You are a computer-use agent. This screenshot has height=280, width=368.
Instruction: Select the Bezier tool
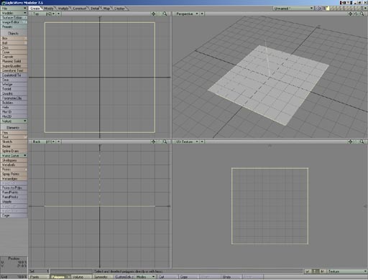point(14,146)
